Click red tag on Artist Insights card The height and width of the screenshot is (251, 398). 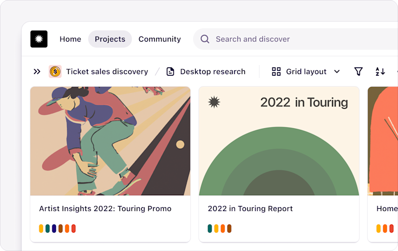click(74, 228)
